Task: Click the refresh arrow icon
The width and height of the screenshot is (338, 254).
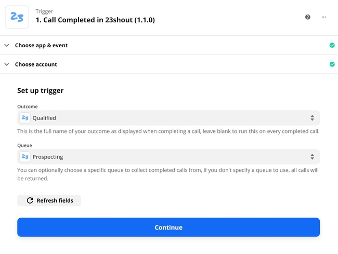Action: point(30,200)
